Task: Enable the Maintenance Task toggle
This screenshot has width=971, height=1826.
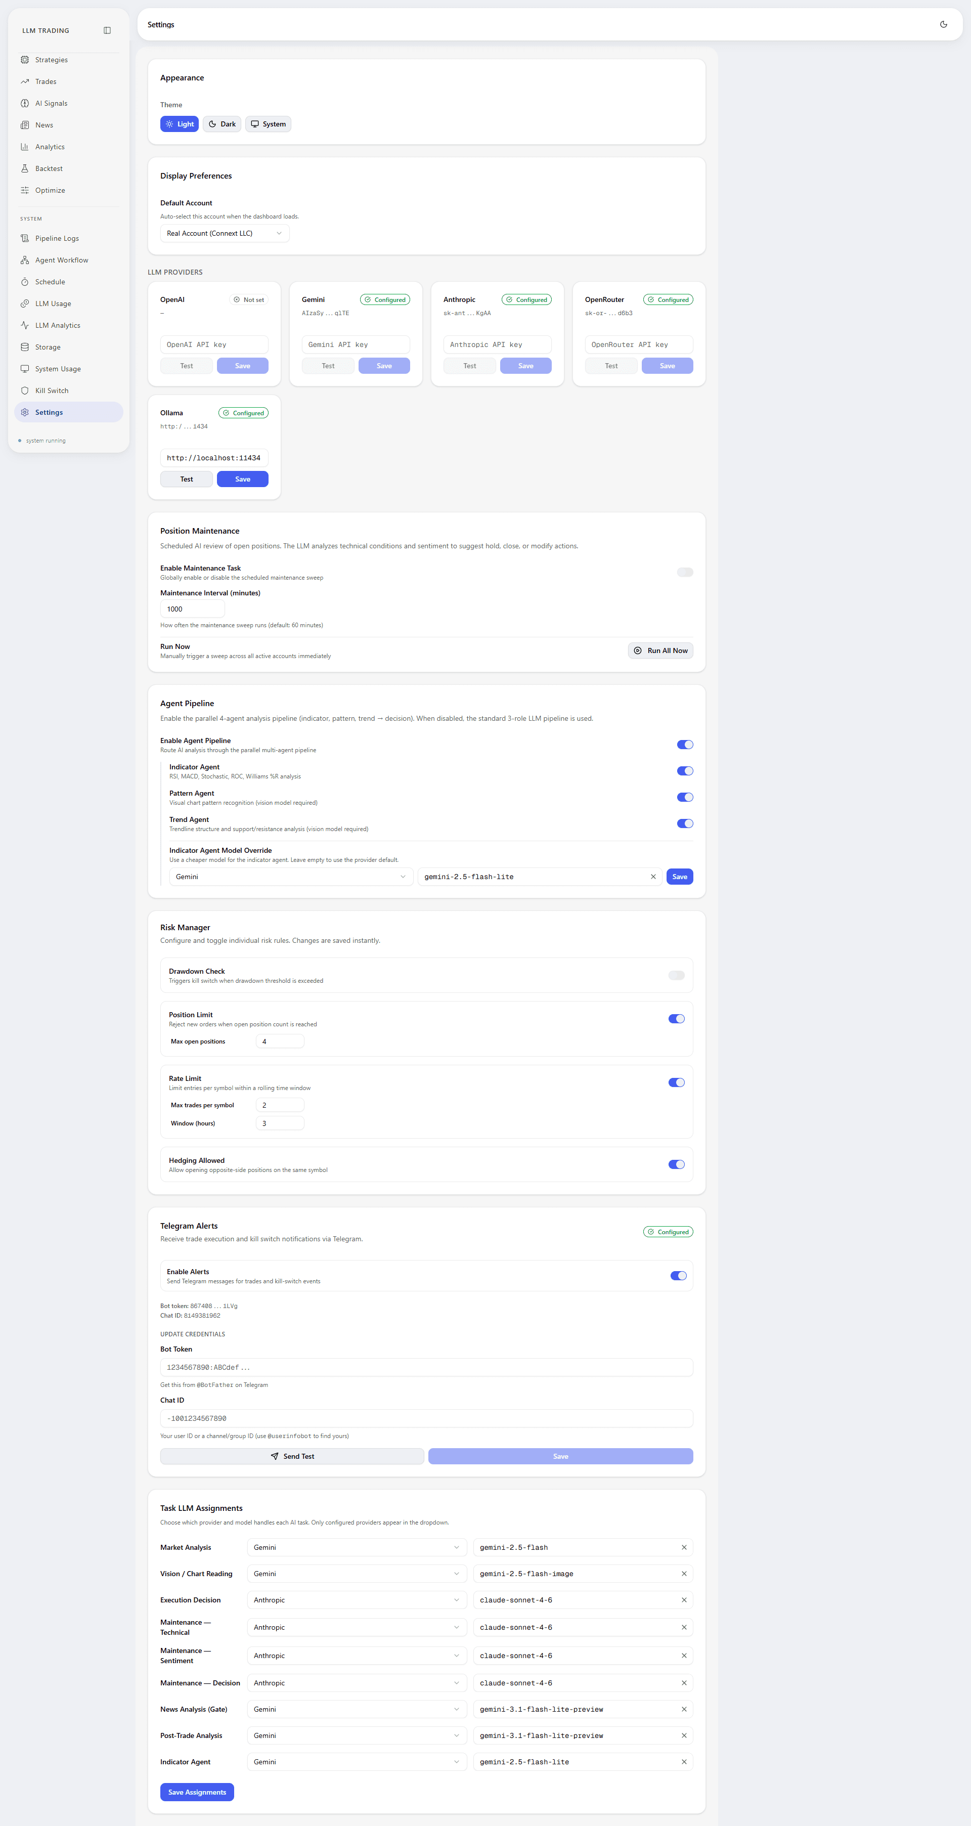Action: click(x=685, y=572)
